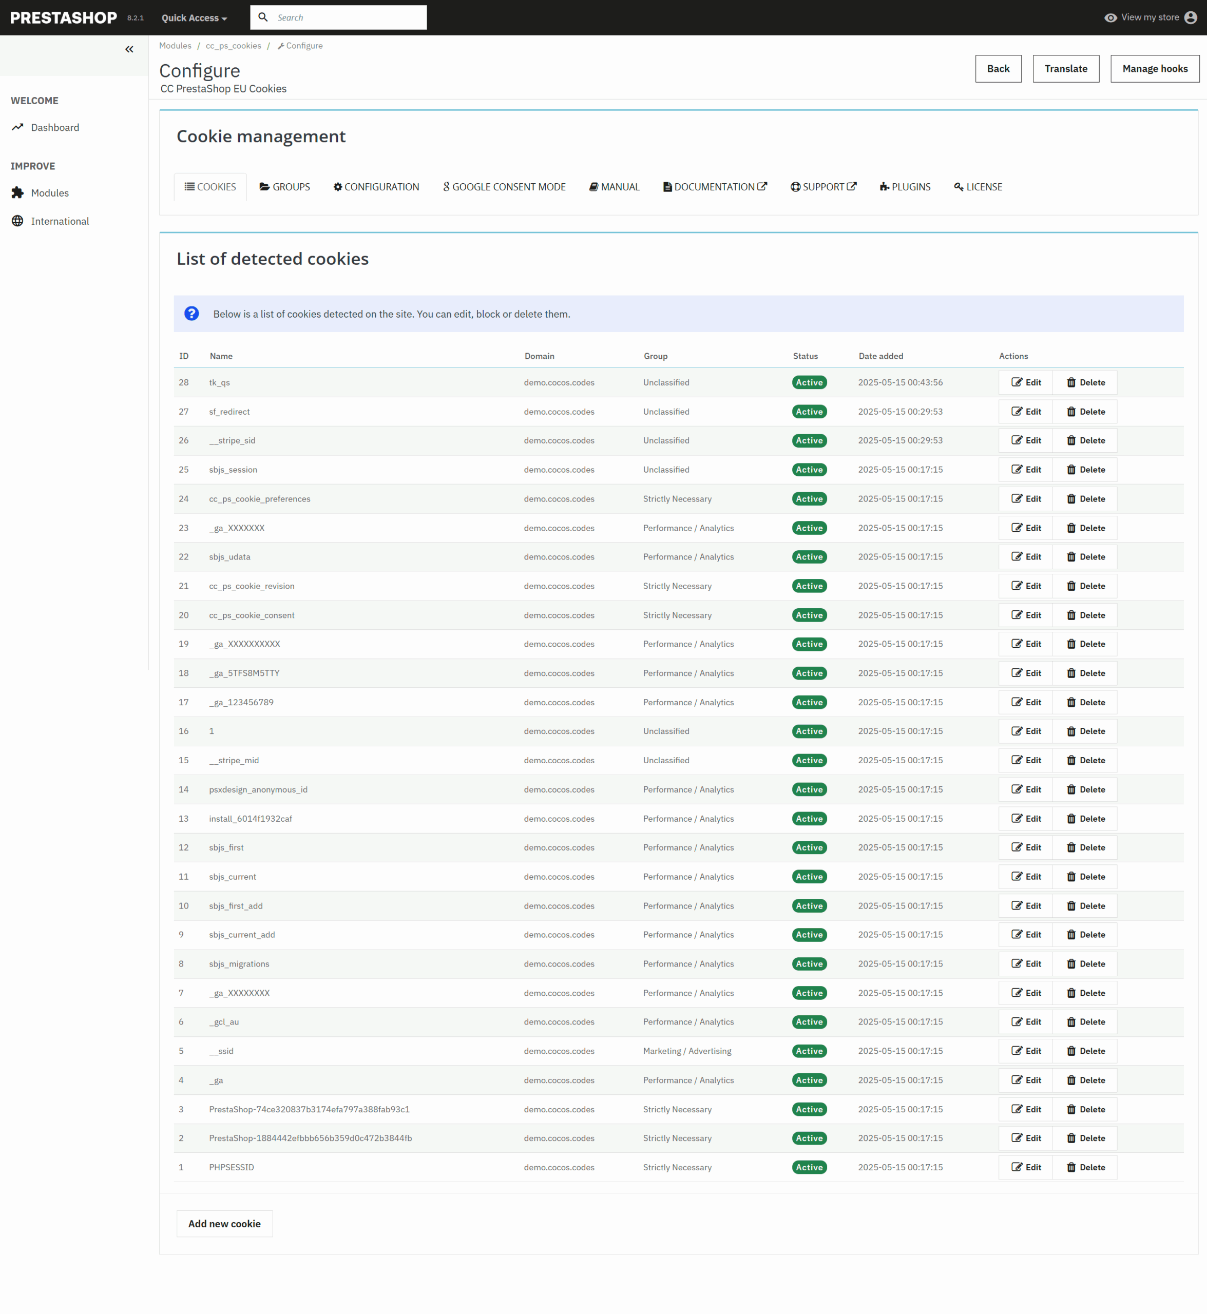The width and height of the screenshot is (1207, 1314).
Task: Open the external Documentation link tab
Action: tap(715, 187)
